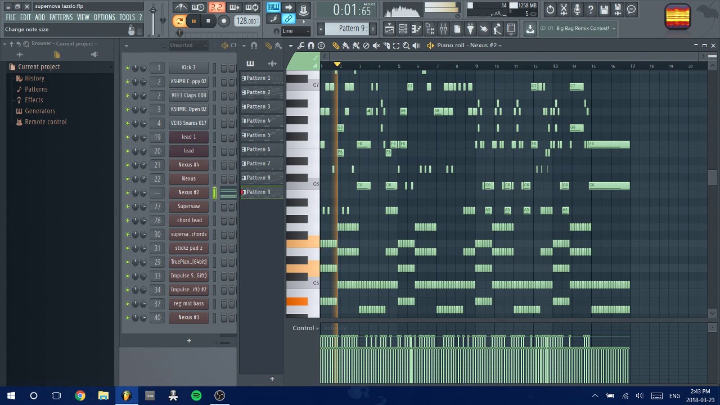Open Spotify from the Windows taskbar

pyautogui.click(x=196, y=396)
